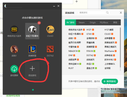Remove Rainbow Six with red minus badge
Screen dimensions: 127x97
39,23
